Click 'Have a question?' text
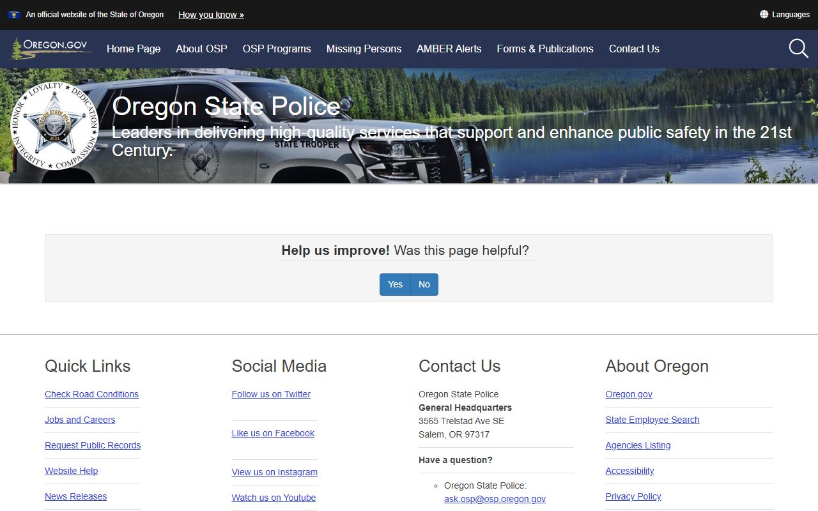The image size is (818, 511). (x=456, y=460)
